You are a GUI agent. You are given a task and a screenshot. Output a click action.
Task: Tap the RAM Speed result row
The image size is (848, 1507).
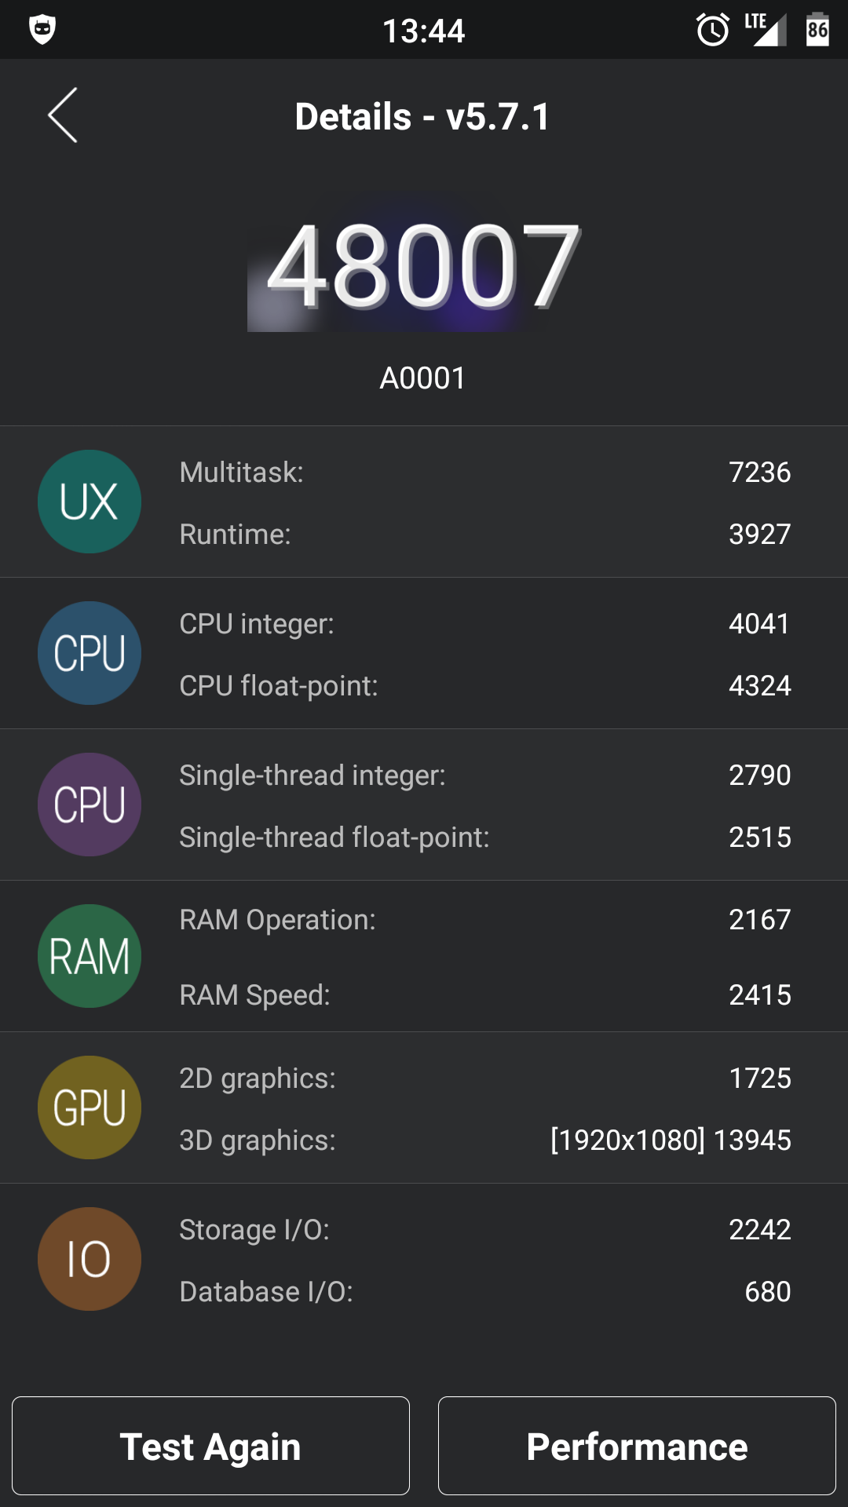point(484,995)
